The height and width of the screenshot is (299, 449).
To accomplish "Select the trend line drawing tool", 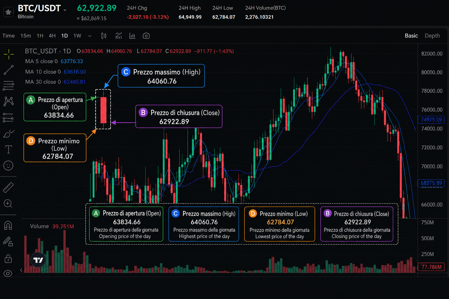I will coord(8,70).
